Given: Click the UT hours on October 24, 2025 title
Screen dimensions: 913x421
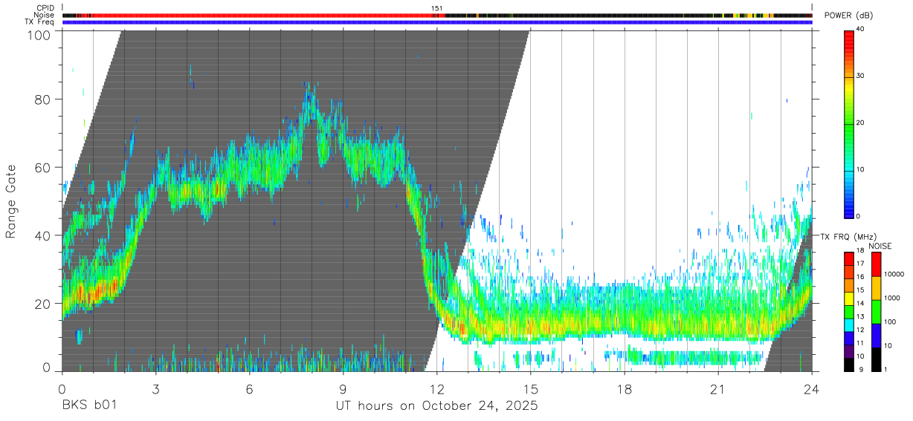Looking at the screenshot, I should (436, 407).
